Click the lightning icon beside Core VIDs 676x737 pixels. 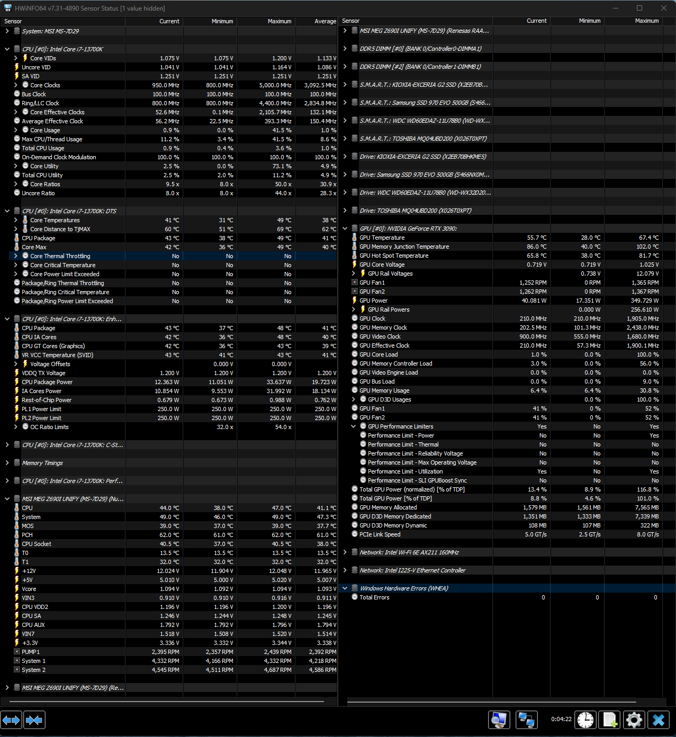click(x=25, y=58)
